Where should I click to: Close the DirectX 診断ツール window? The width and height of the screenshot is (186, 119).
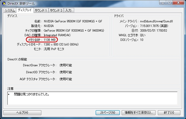(178, 3)
